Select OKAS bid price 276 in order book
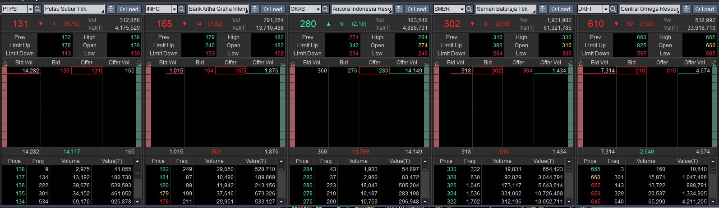Viewport: 719px width, 208px height. (x=344, y=71)
